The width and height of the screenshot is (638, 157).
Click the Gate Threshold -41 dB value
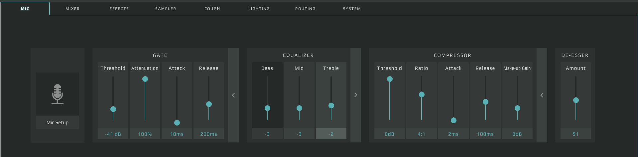tap(113, 134)
